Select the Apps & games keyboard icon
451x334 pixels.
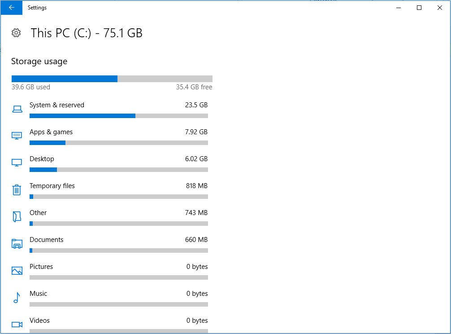pos(17,136)
